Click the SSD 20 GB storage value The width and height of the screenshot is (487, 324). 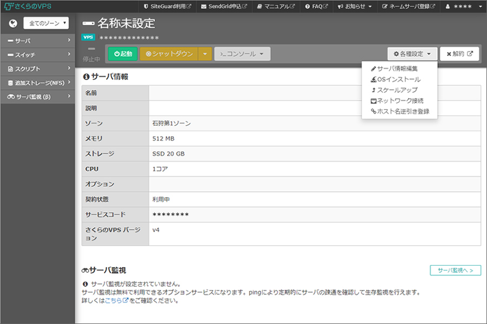coord(168,154)
